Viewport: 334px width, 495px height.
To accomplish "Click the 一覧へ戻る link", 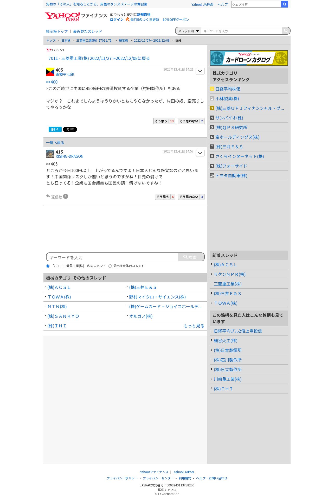I will tap(55, 143).
